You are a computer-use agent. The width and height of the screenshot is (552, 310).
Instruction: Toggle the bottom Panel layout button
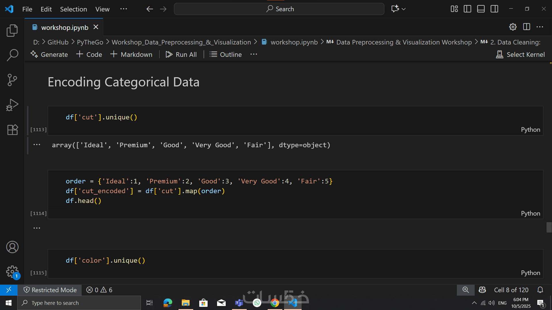[481, 9]
